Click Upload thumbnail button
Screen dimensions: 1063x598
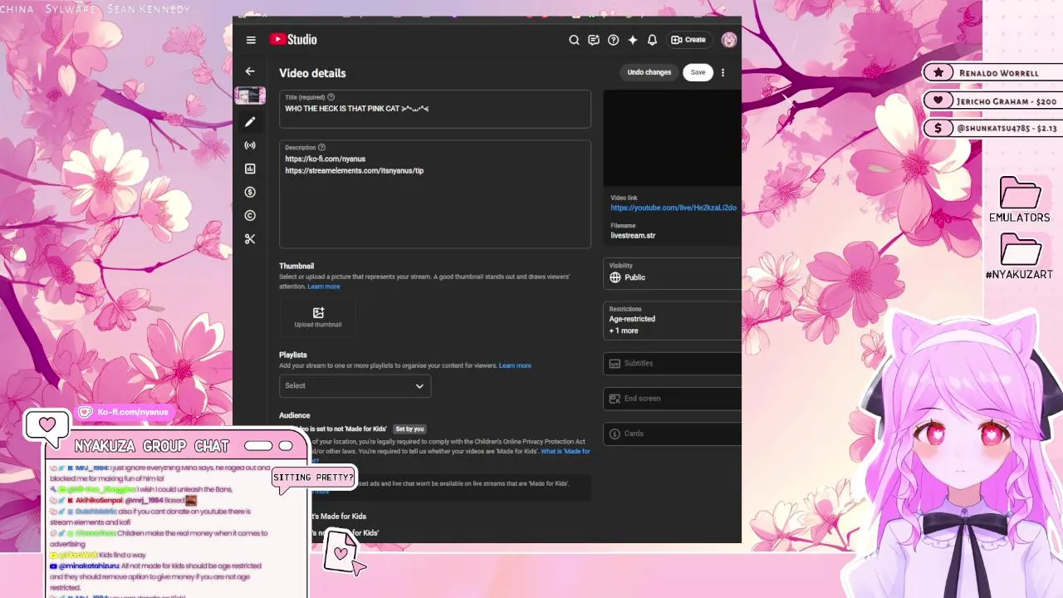318,317
